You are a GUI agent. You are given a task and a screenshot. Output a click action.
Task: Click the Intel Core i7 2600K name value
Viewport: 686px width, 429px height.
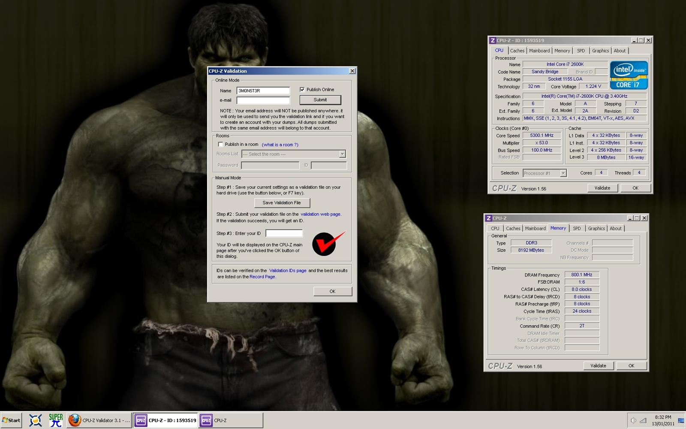565,64
